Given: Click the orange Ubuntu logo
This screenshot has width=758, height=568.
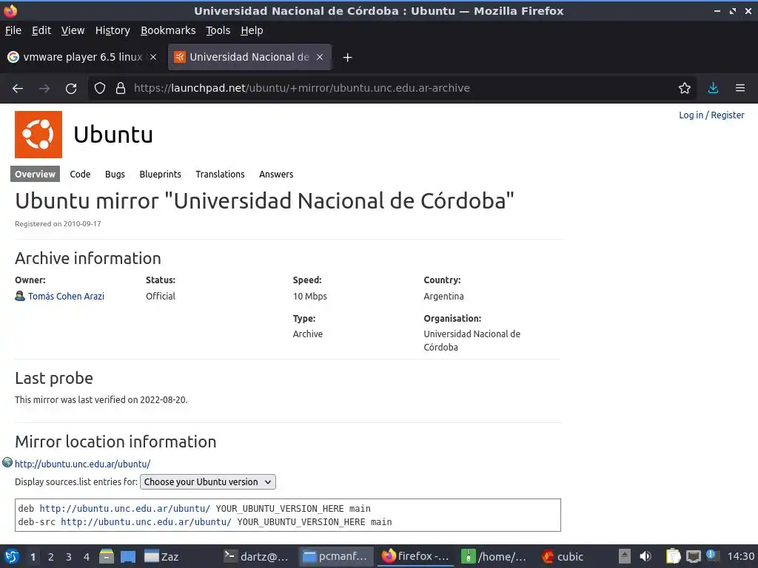Looking at the screenshot, I should (x=38, y=135).
